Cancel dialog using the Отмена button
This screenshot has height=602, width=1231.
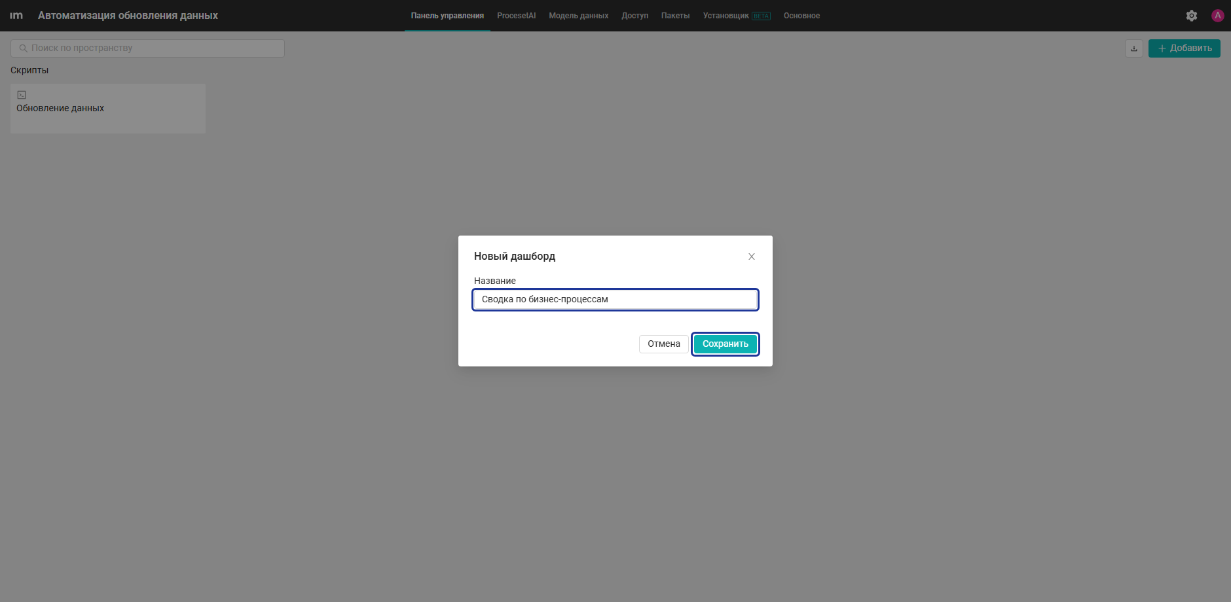[664, 344]
